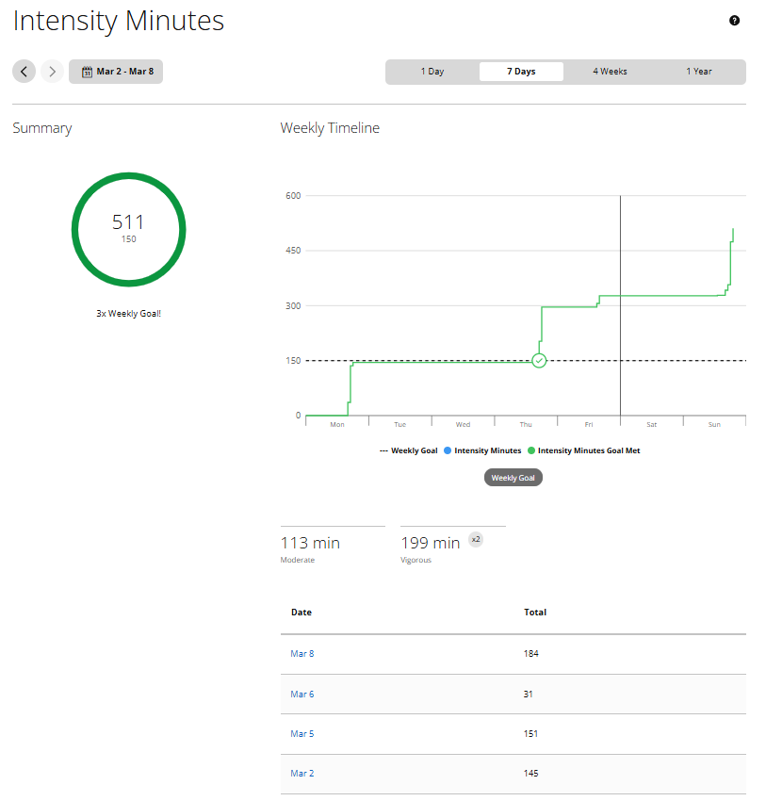This screenshot has height=801, width=766.
Task: Click the vertical marker line on timeline
Action: coord(620,283)
